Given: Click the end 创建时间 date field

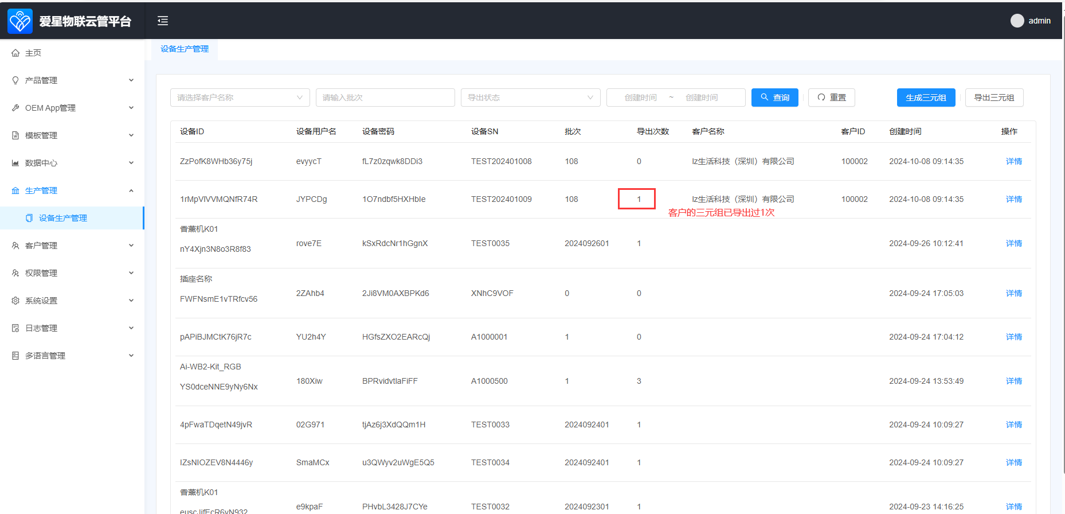Looking at the screenshot, I should click(x=702, y=98).
